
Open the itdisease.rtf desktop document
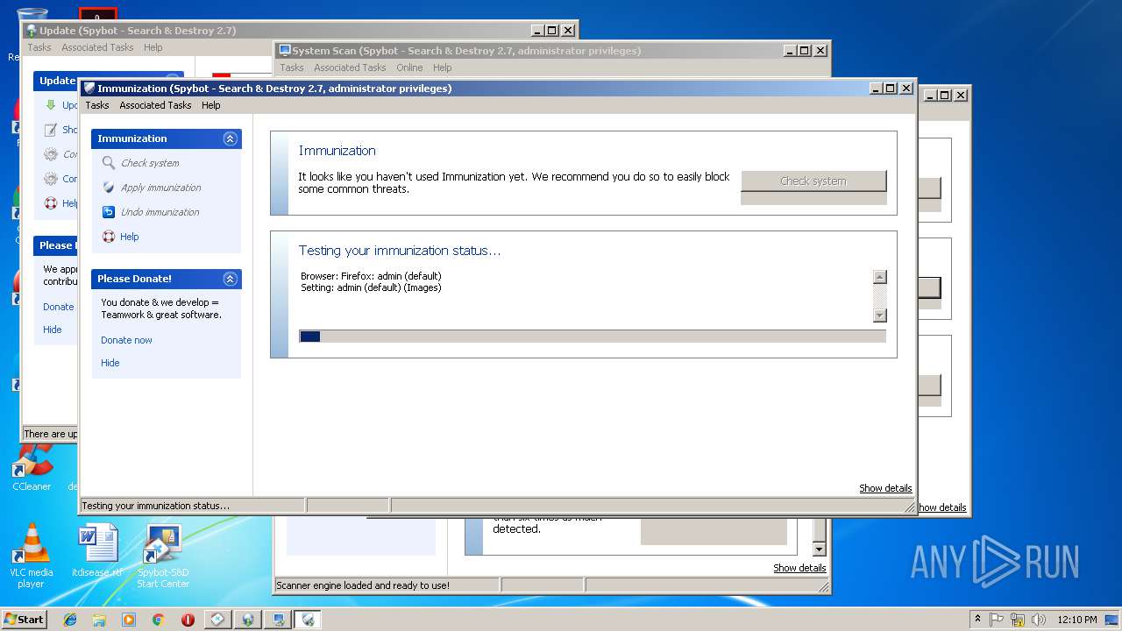[97, 549]
